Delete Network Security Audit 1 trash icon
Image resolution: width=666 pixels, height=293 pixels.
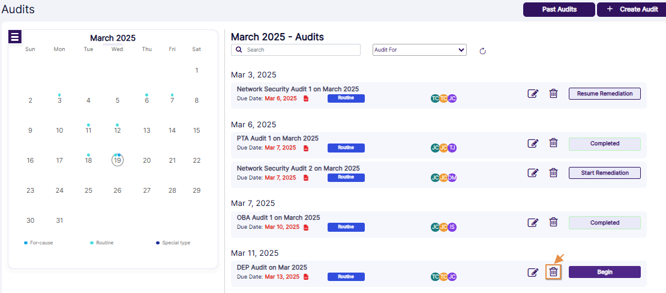click(553, 94)
